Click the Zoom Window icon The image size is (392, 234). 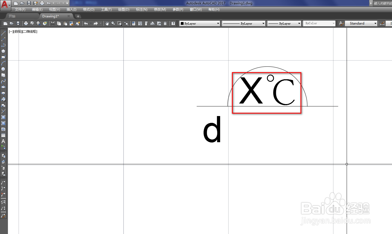(120, 23)
